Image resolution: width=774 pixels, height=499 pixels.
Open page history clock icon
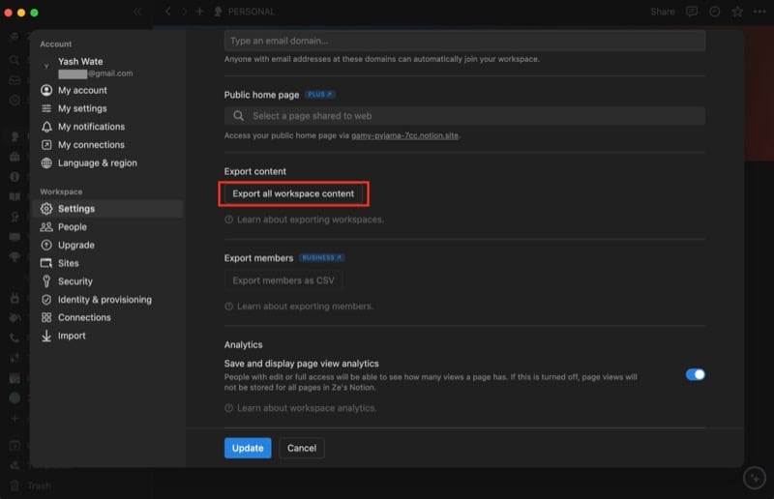[714, 12]
